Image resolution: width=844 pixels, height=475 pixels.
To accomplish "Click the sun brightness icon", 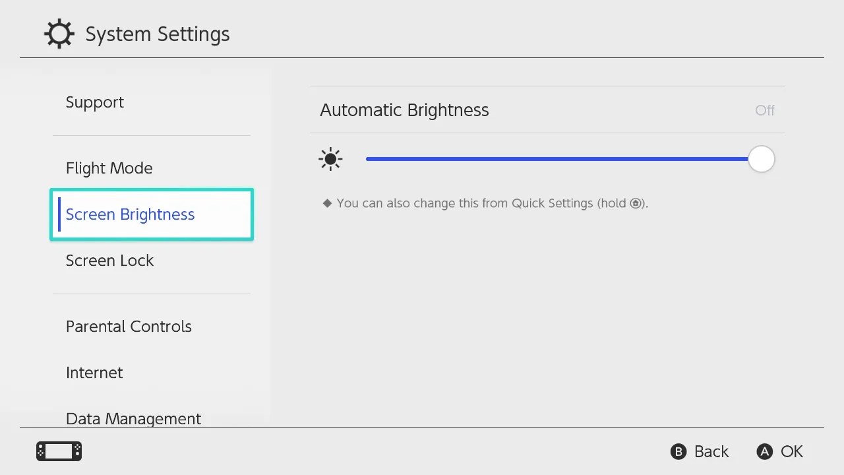I will point(330,158).
